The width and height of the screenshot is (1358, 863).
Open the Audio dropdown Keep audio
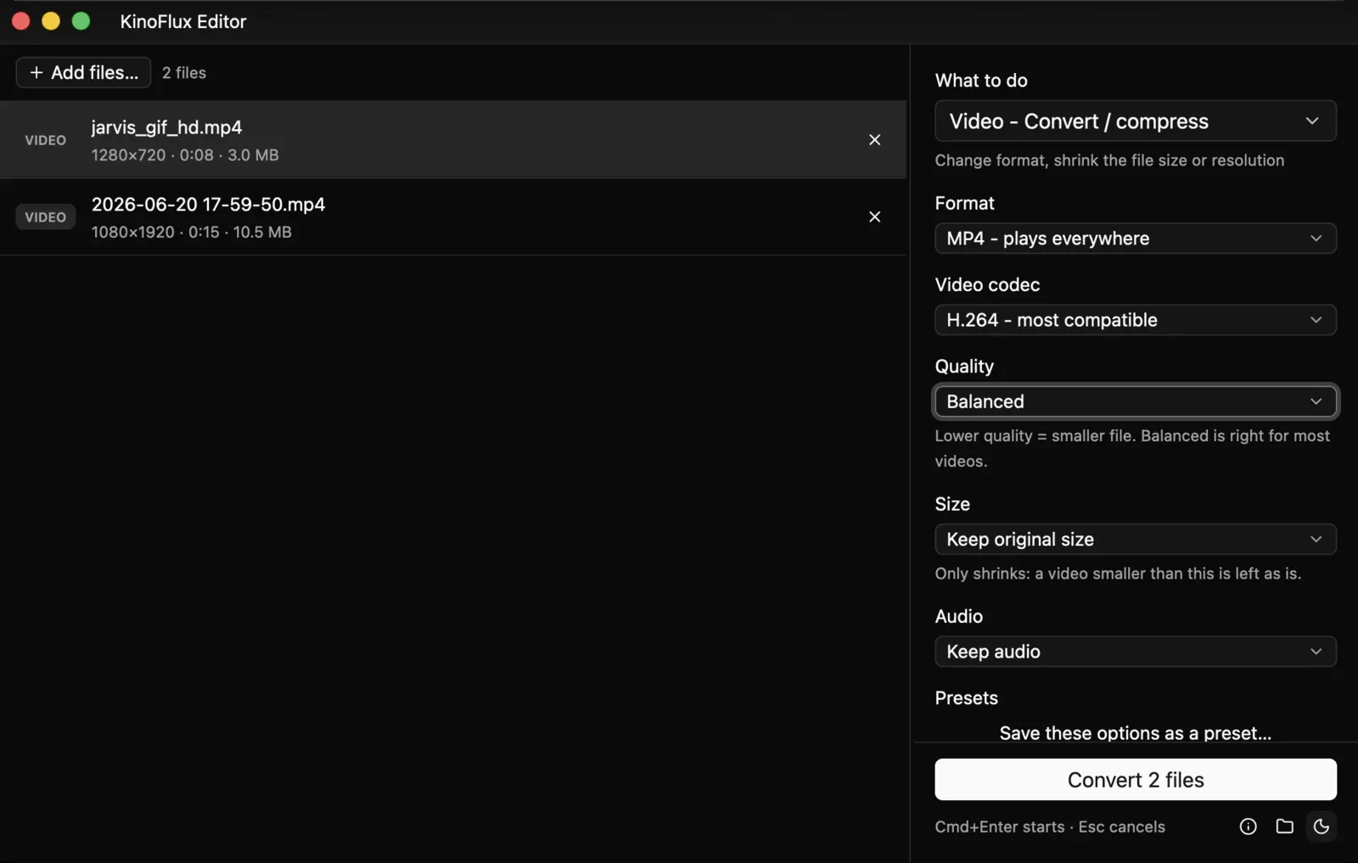[x=1136, y=652]
